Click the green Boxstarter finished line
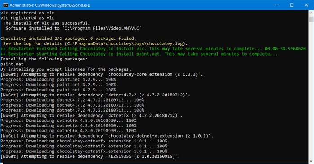The width and height of the screenshot is (314, 164). point(153,49)
